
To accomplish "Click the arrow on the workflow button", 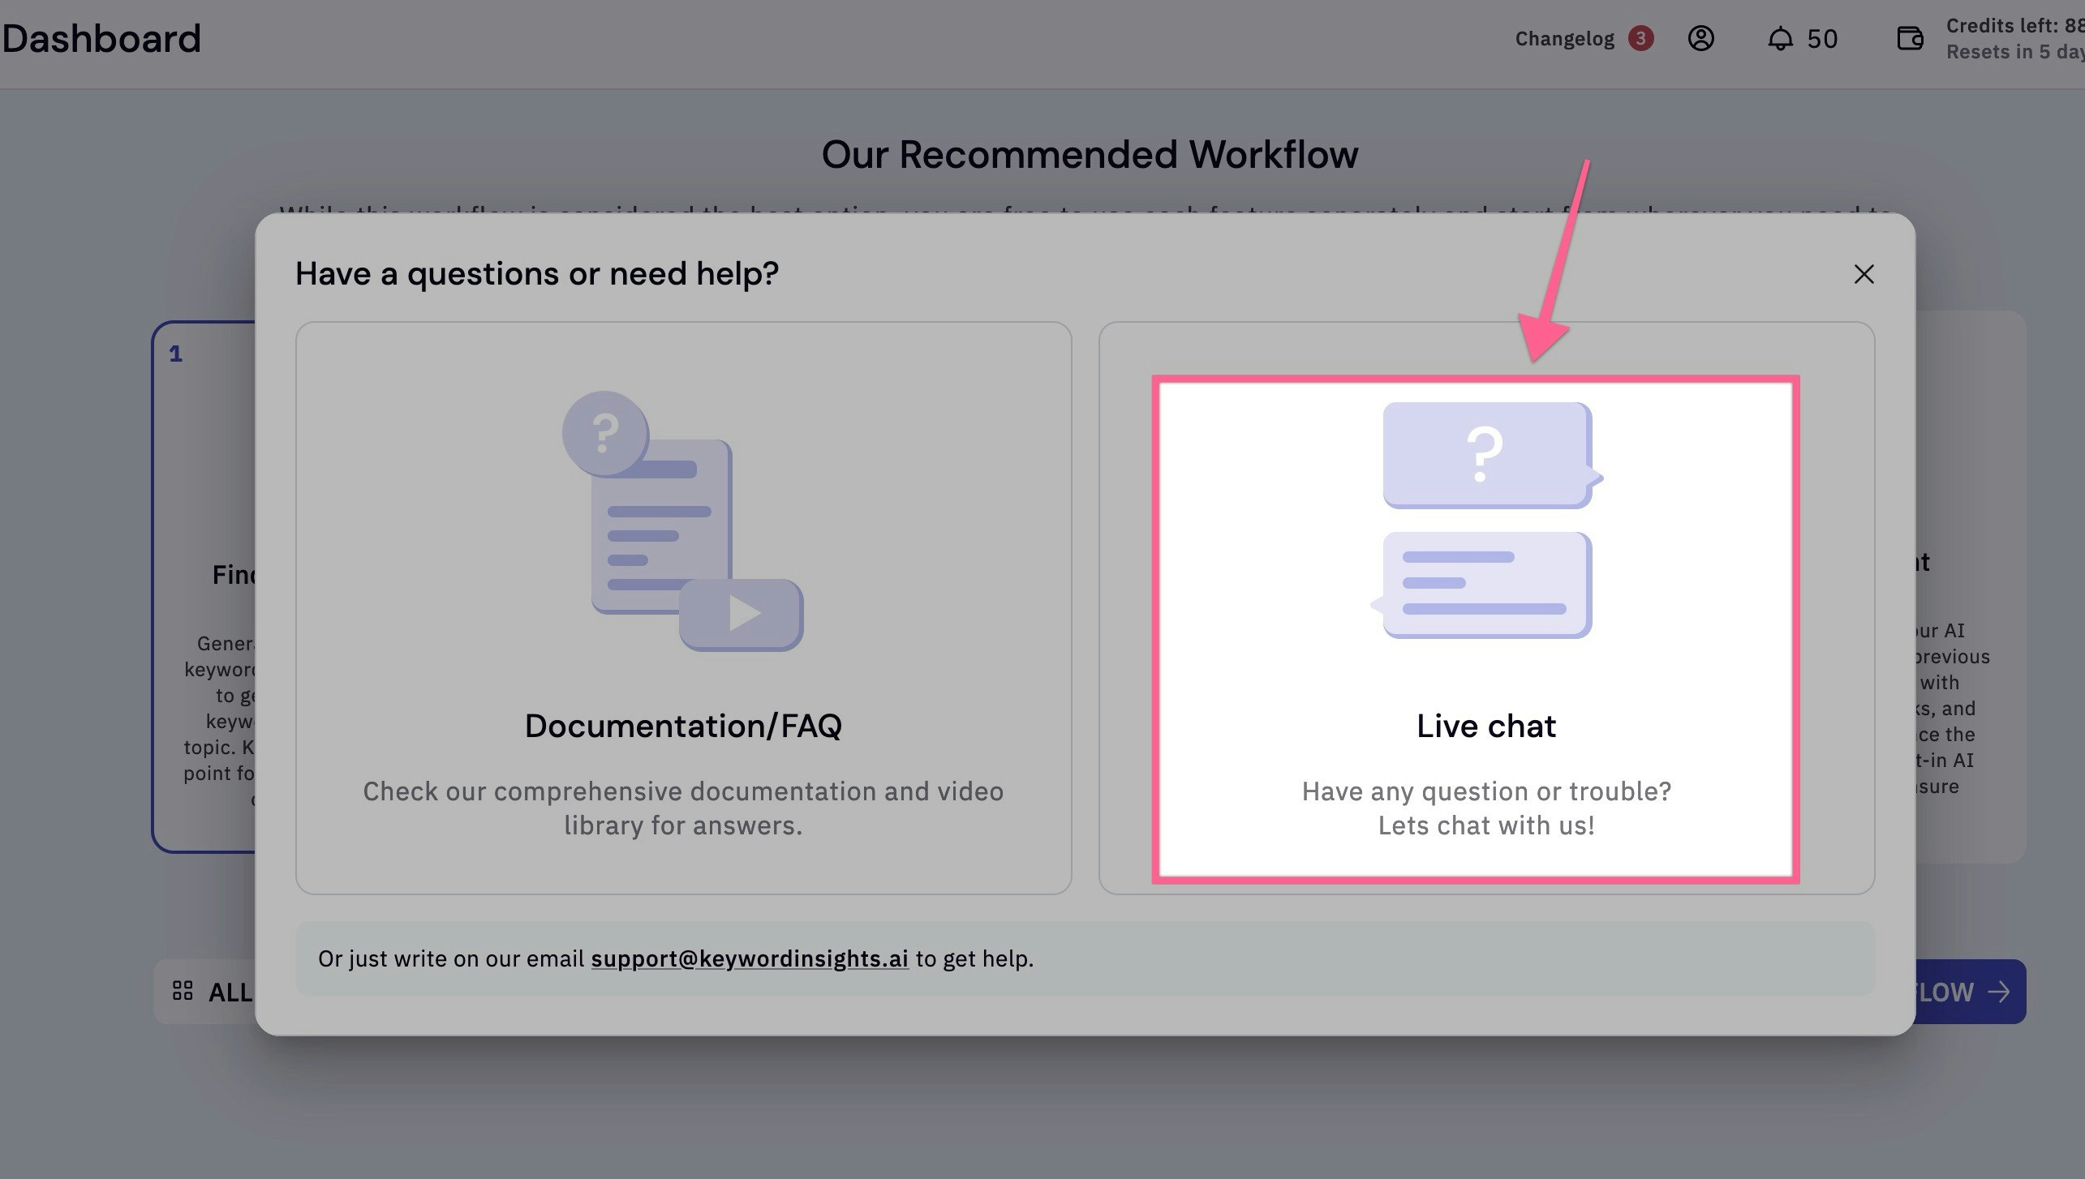I will [x=1999, y=992].
